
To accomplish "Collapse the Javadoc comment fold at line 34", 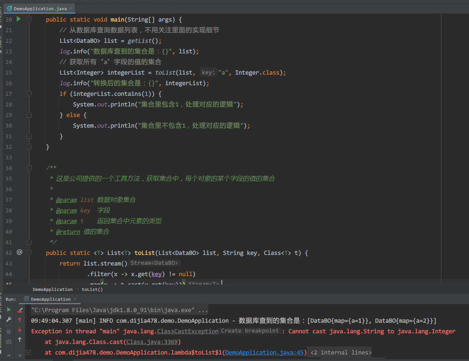I will coord(29,167).
